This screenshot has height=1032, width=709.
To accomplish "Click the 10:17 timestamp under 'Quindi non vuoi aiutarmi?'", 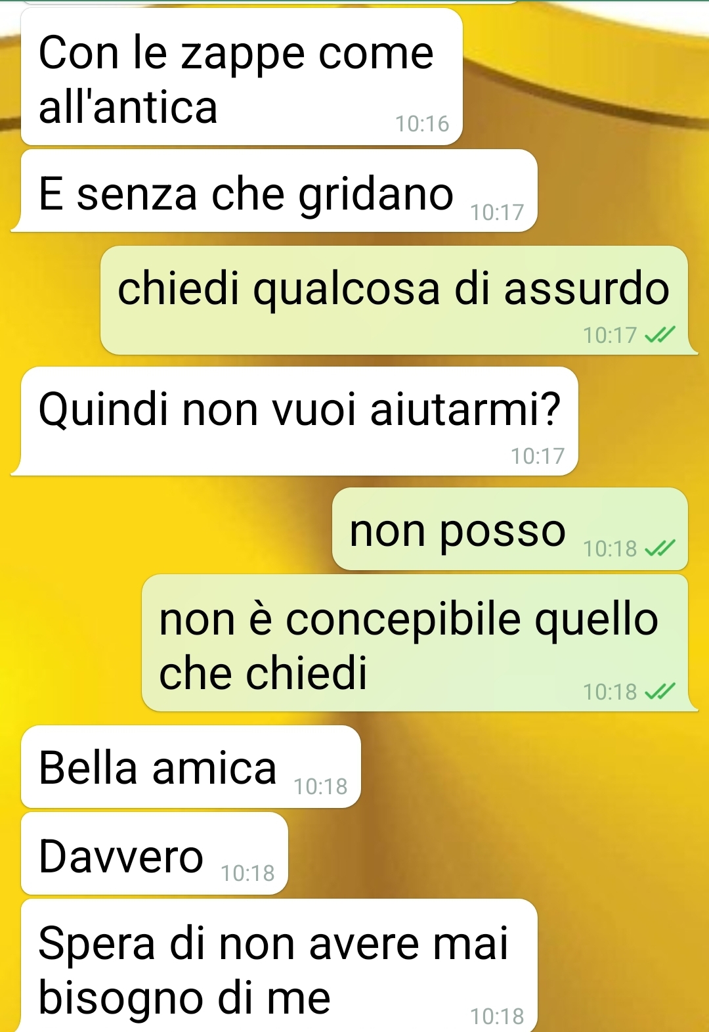I will [x=538, y=456].
